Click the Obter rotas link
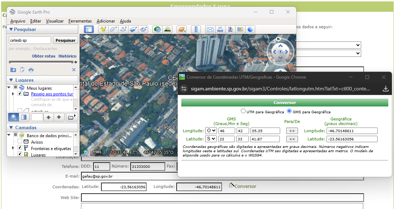Viewport: 394px width, 209px height. click(x=44, y=56)
